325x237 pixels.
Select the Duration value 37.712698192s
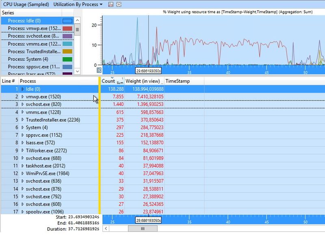(84, 229)
